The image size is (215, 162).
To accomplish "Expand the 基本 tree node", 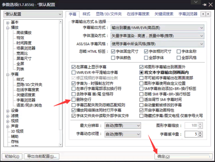I will tap(8, 23).
